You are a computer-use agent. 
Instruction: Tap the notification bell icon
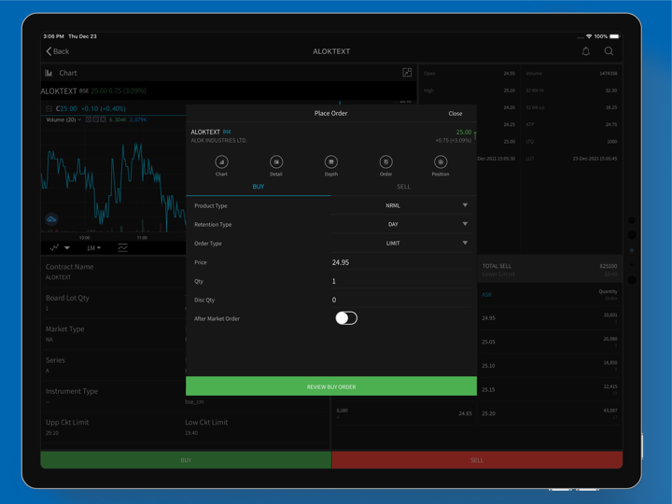point(586,51)
